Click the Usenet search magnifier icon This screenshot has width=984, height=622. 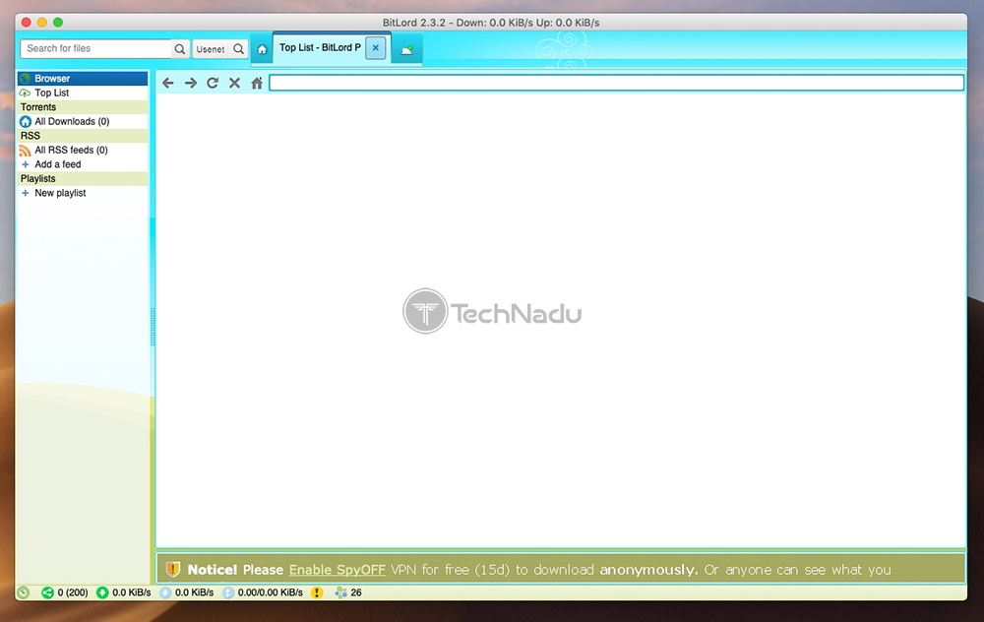coord(238,49)
